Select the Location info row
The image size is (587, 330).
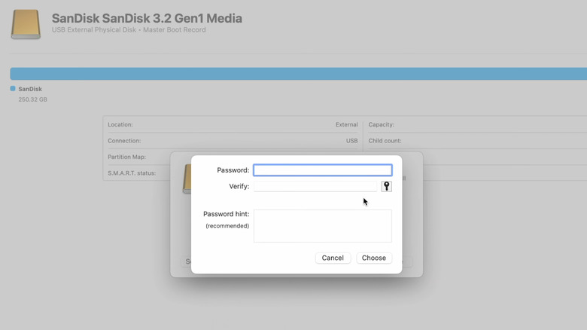pyautogui.click(x=232, y=124)
